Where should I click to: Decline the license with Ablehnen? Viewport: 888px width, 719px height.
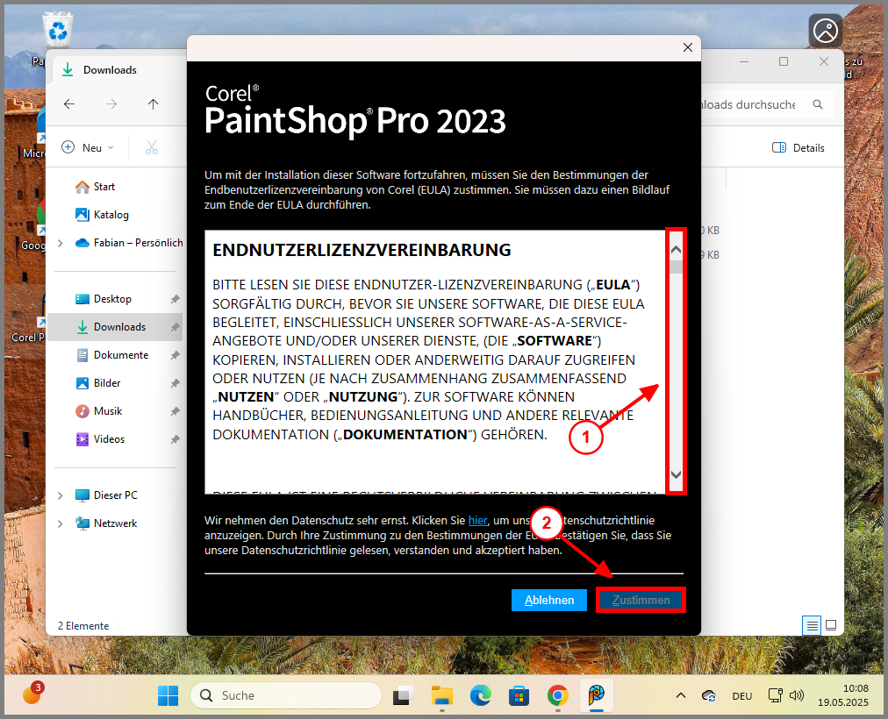tap(548, 600)
